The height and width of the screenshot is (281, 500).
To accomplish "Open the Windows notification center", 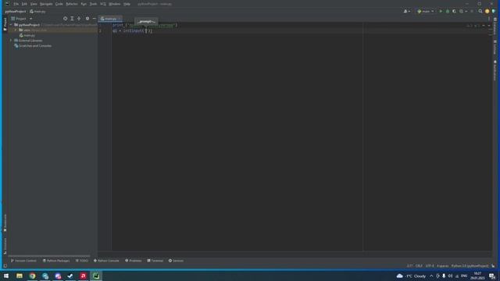I will tap(492, 276).
